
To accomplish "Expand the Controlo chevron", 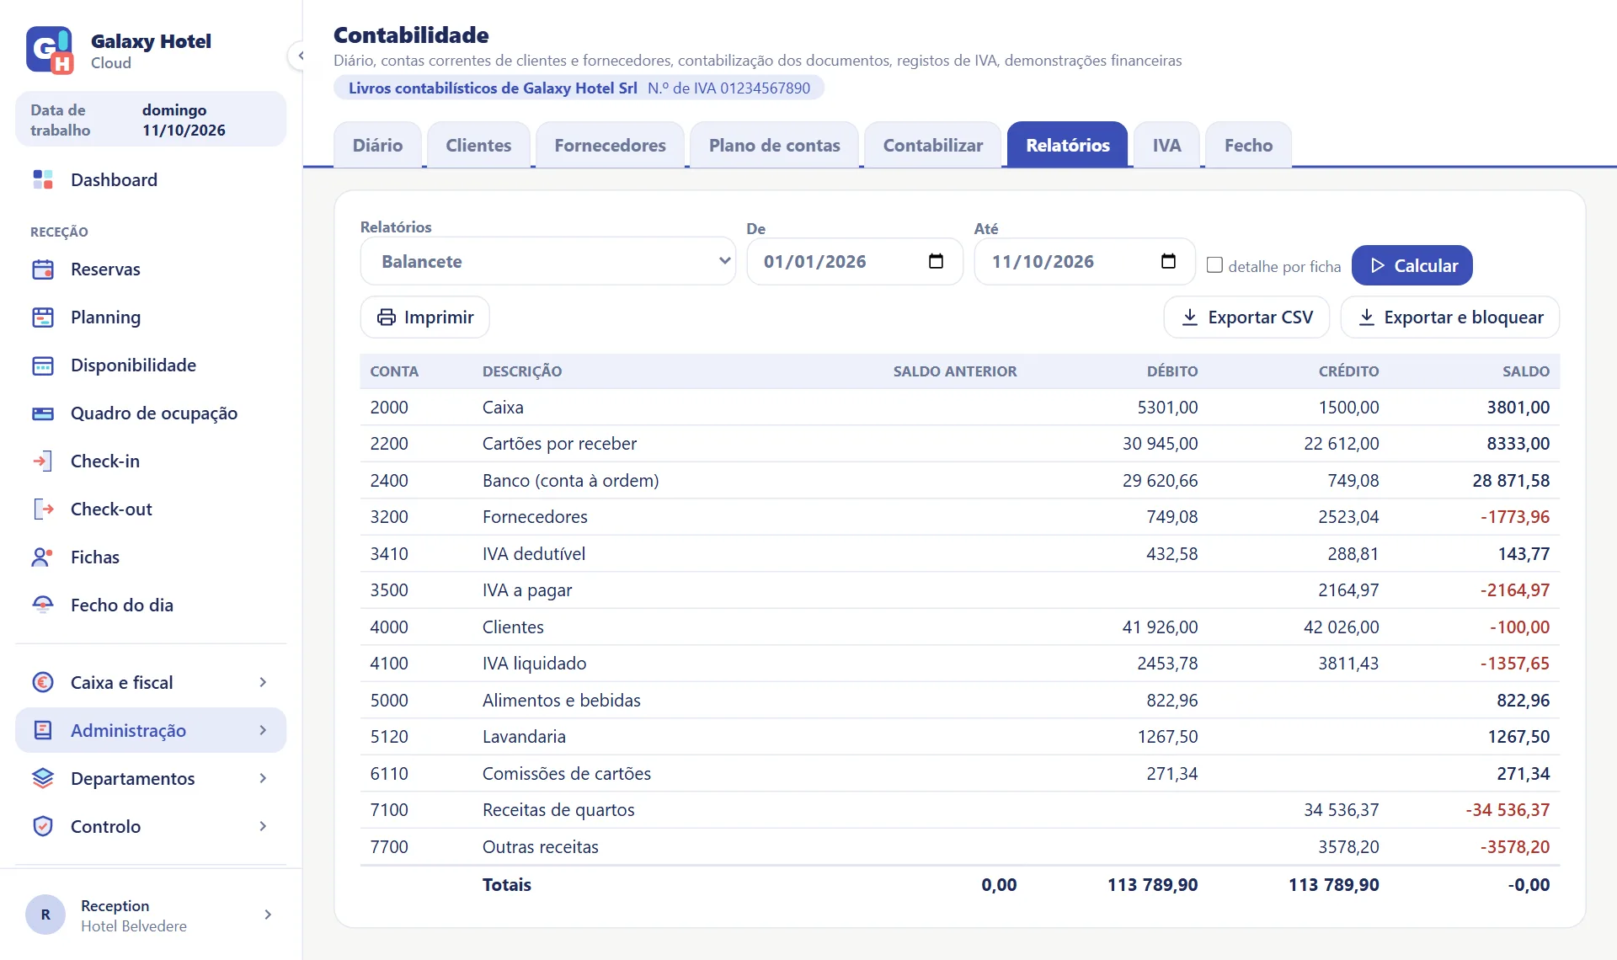I will 263,827.
